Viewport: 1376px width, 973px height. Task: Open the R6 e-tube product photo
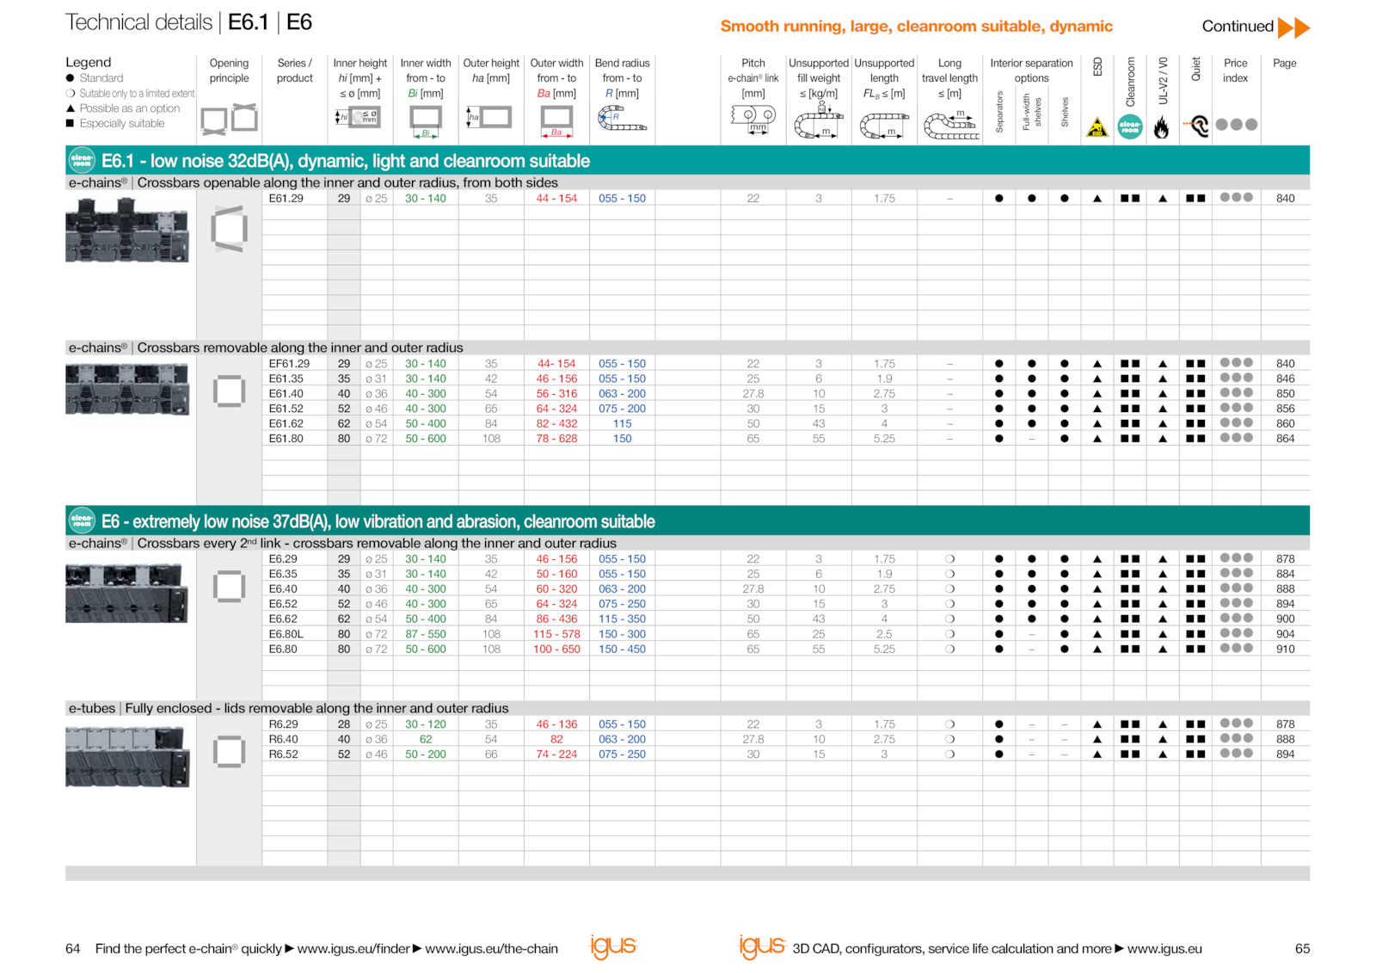[126, 757]
